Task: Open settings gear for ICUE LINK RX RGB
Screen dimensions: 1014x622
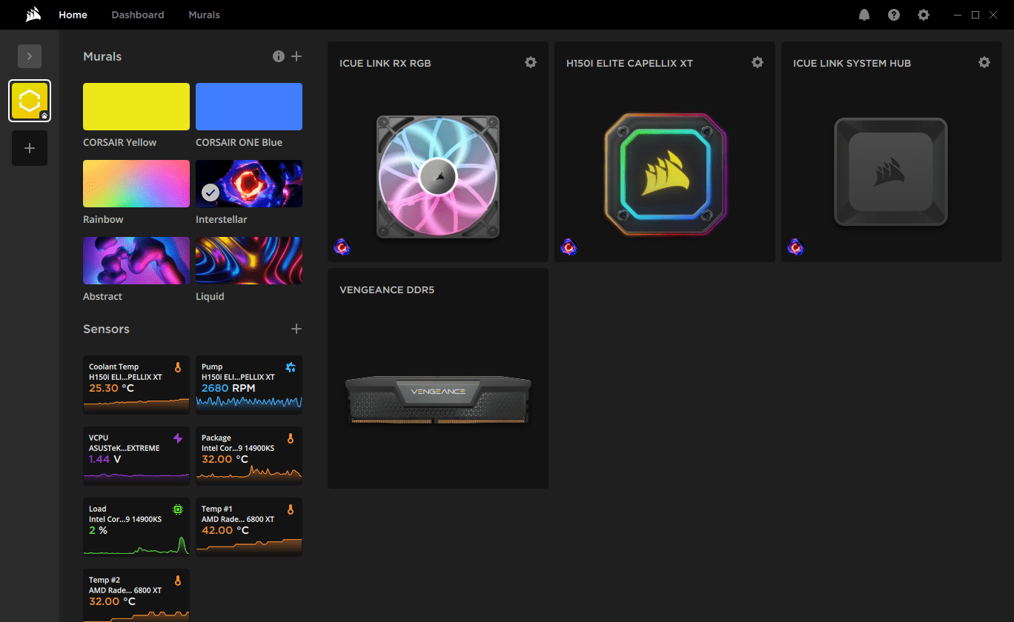Action: [x=531, y=63]
